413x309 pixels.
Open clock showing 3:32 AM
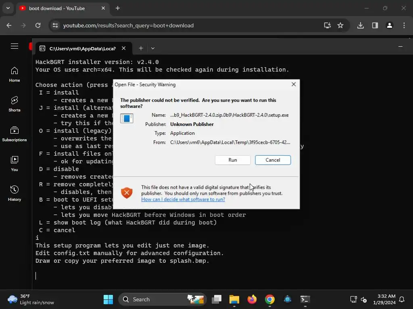[384, 299]
